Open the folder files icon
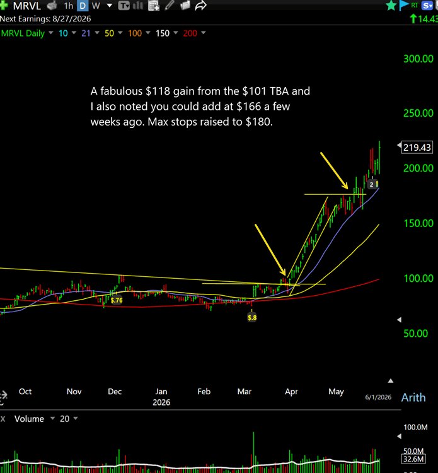This screenshot has width=438, height=473. tap(185, 5)
